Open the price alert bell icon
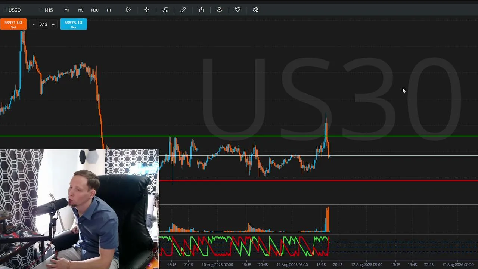This screenshot has width=478, height=269. coord(220,10)
